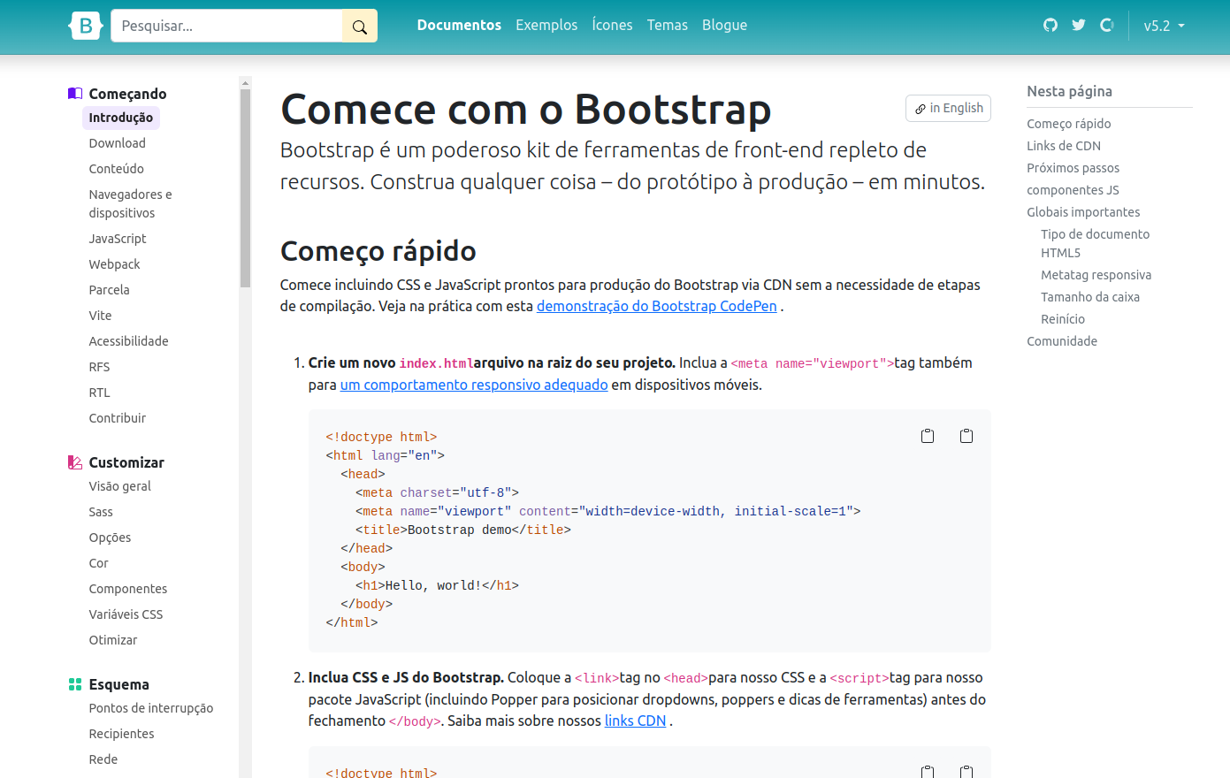Jump to Metatag responsiva in page contents
The image size is (1230, 778).
tap(1096, 275)
